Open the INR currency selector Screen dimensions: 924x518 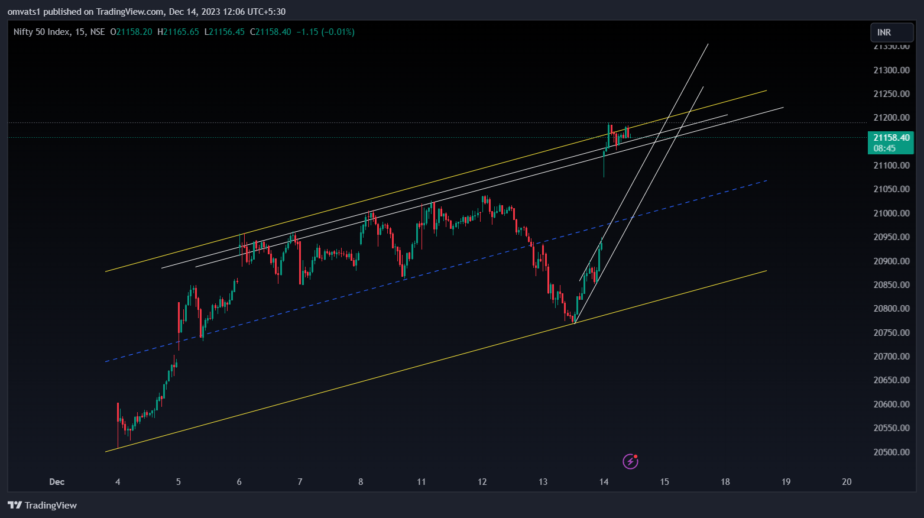(892, 33)
